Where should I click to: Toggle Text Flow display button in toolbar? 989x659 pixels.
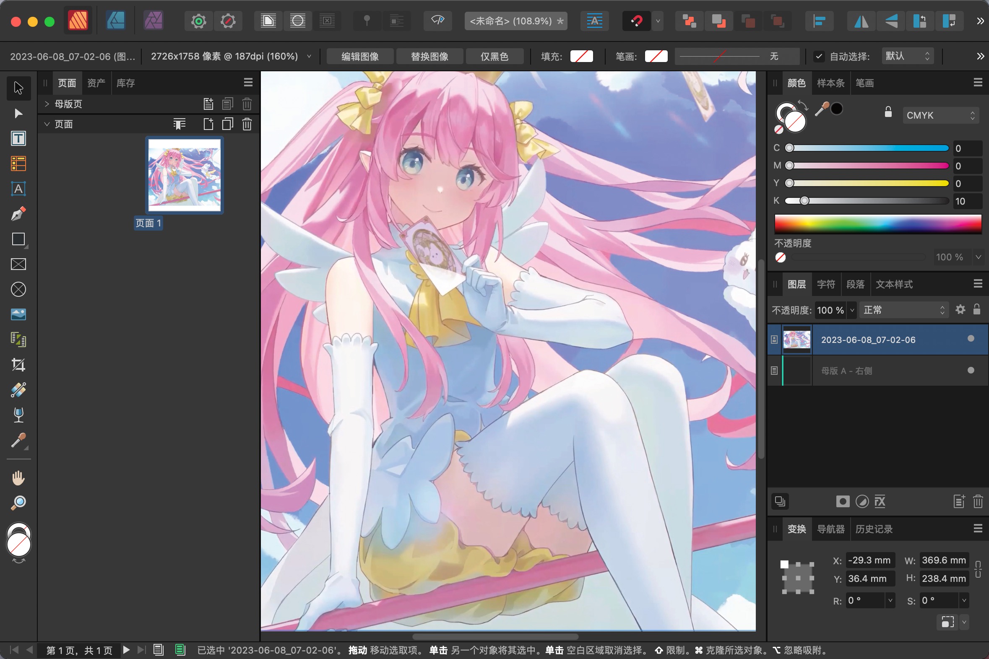595,21
